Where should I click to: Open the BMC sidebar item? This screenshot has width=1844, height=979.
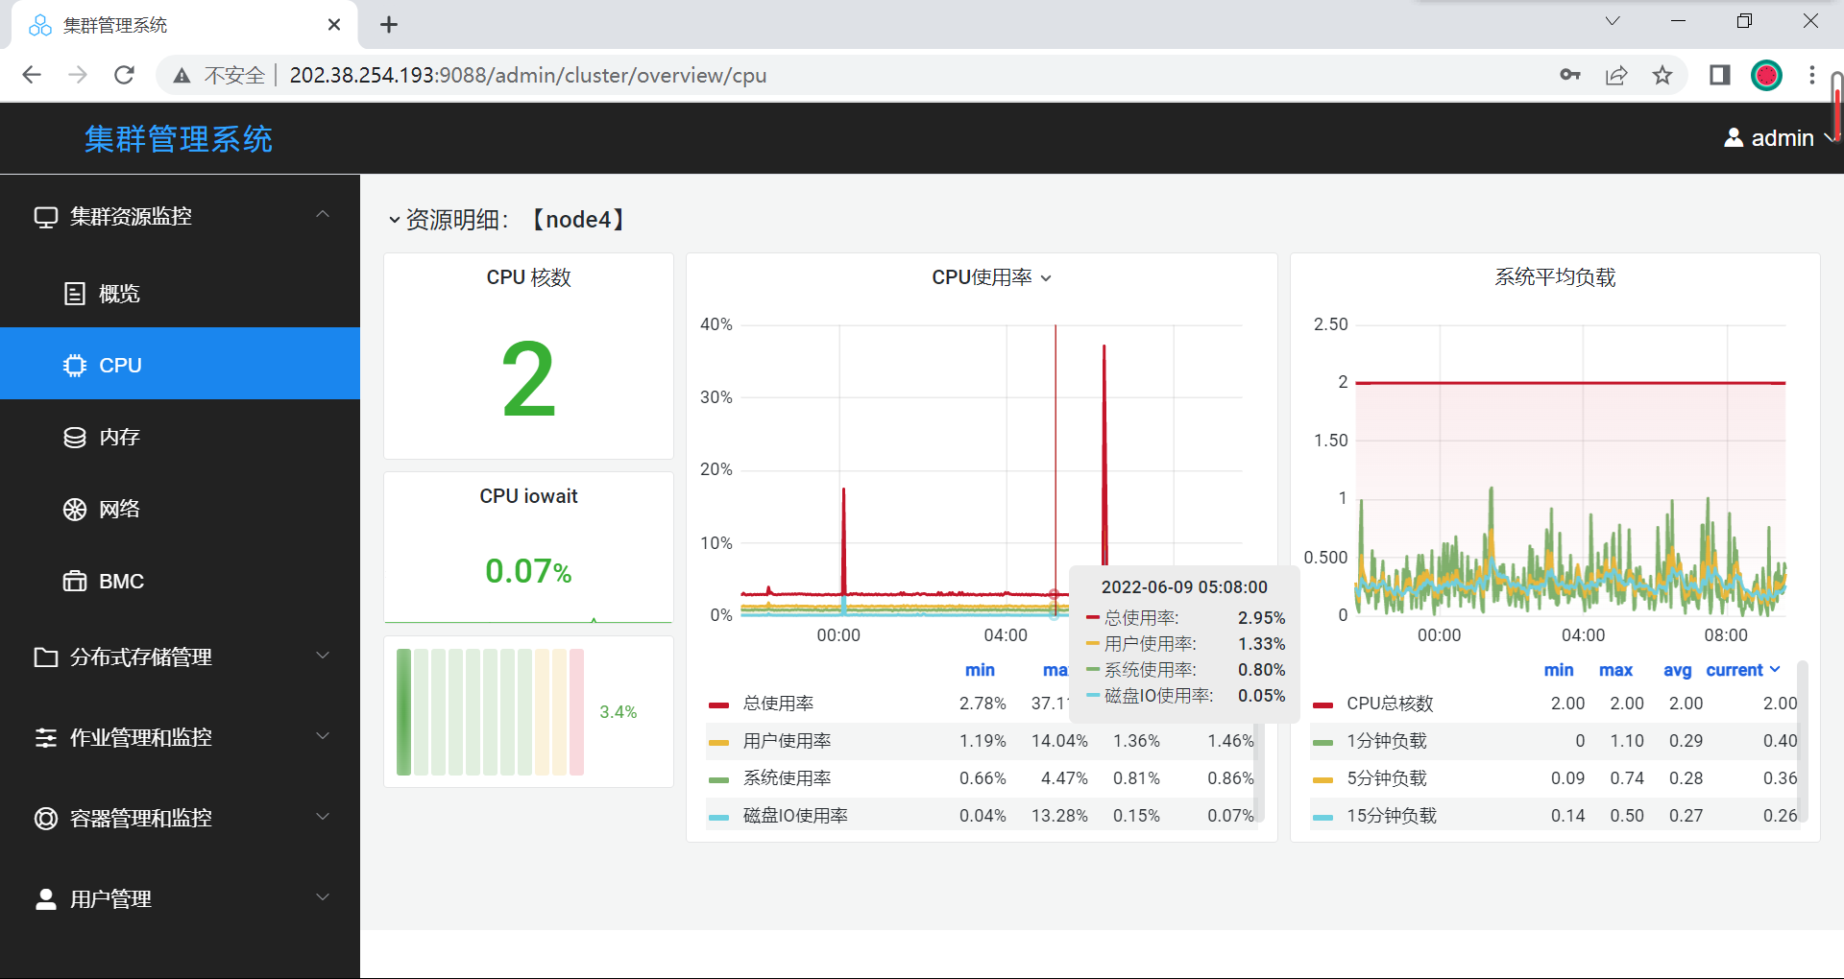pyautogui.click(x=121, y=582)
